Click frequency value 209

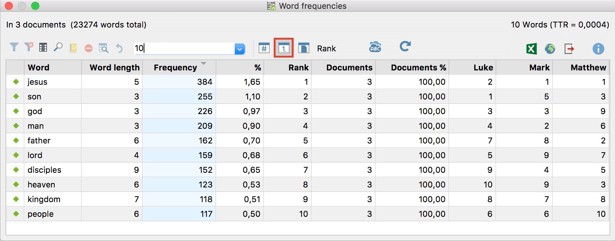205,126
